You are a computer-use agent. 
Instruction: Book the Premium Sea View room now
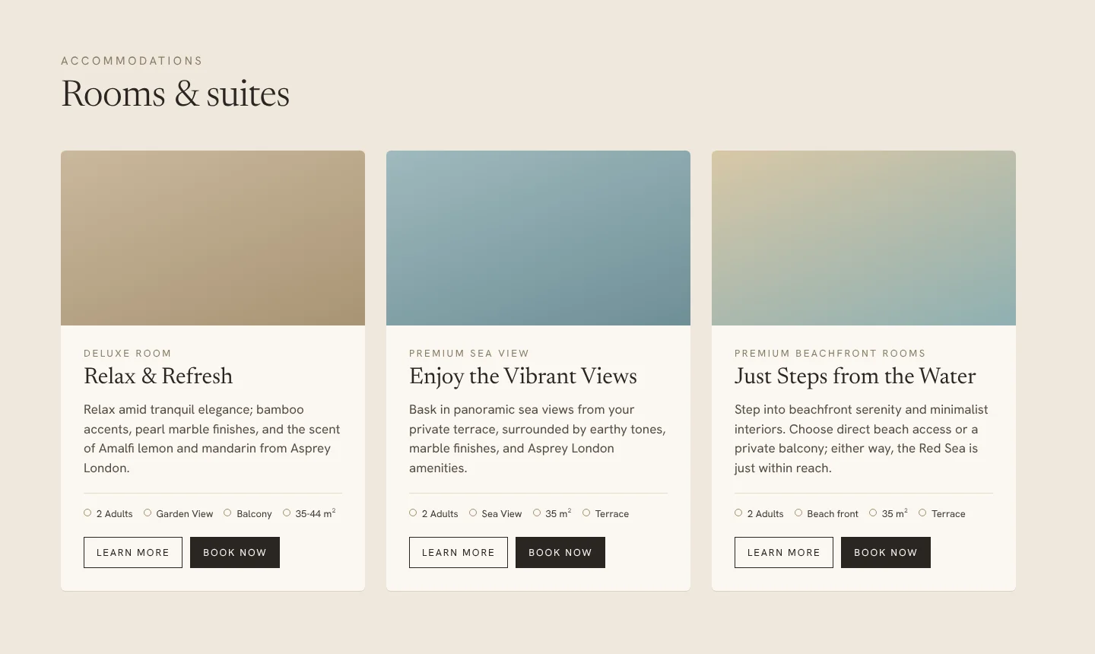pos(560,552)
